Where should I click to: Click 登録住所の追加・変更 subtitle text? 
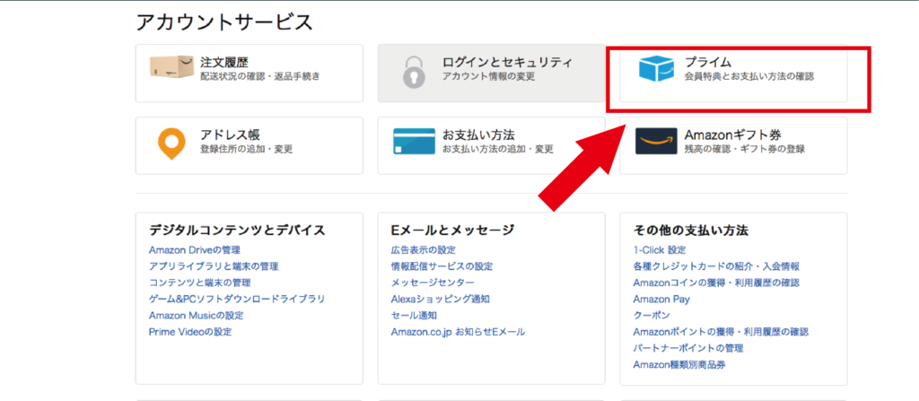(x=246, y=149)
